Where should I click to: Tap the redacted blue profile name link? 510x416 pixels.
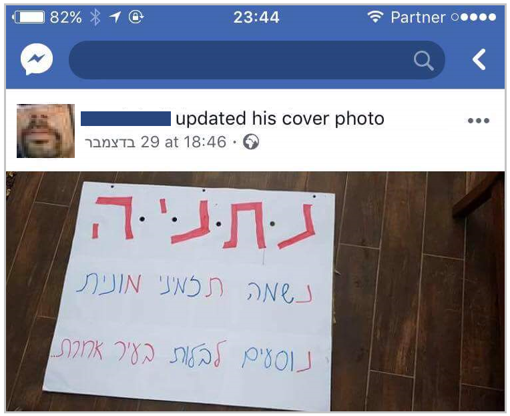coord(126,119)
